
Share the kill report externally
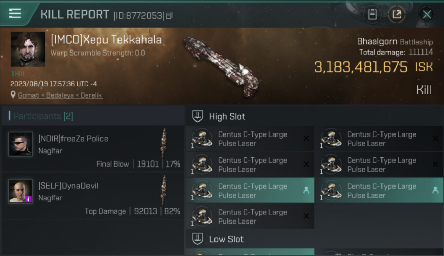pyautogui.click(x=397, y=14)
